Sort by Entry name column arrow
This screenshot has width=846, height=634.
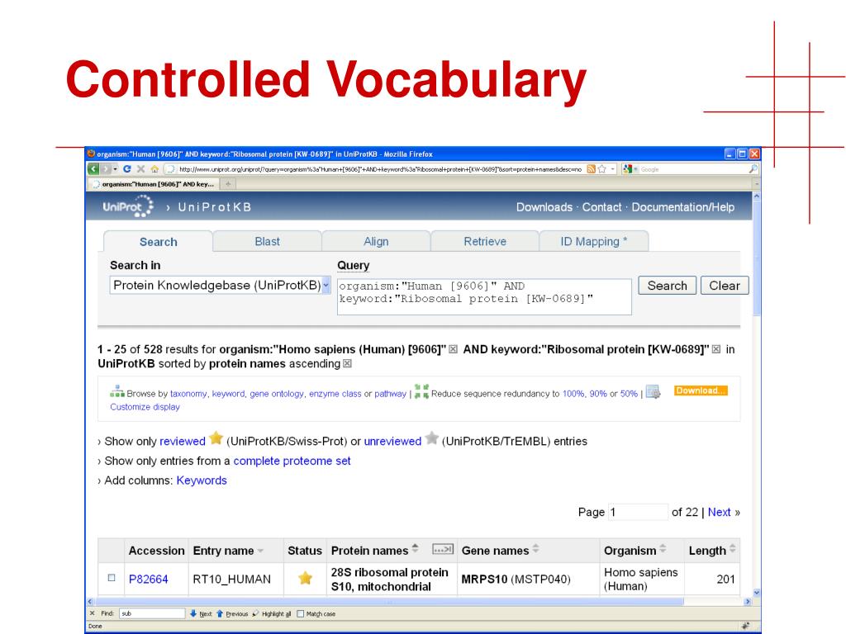click(x=260, y=551)
